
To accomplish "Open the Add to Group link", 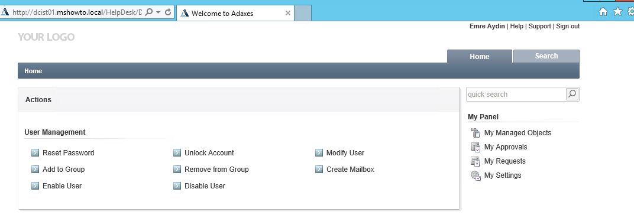I will 63,170.
